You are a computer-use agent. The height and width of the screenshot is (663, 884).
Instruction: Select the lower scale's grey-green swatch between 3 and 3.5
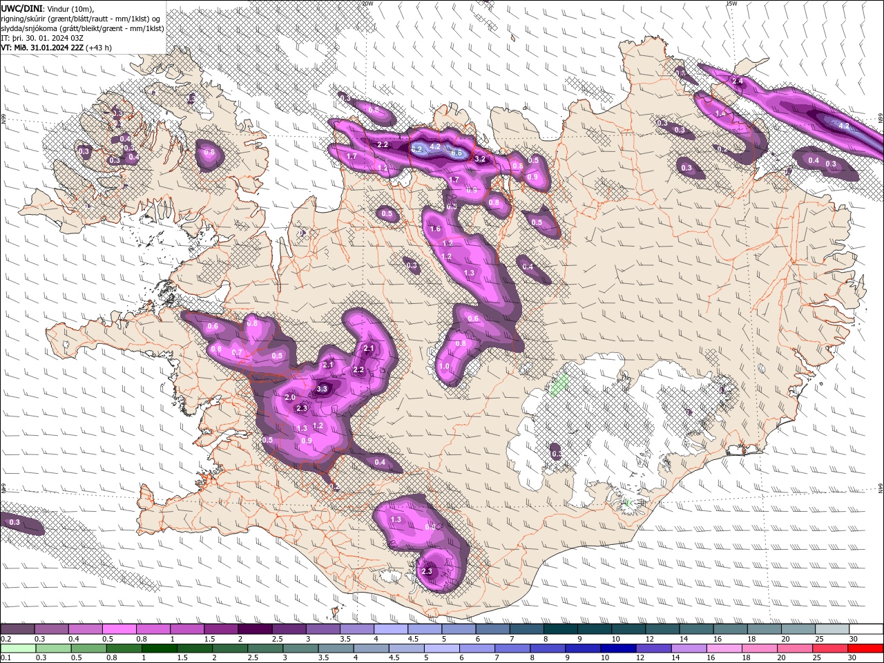click(301, 648)
